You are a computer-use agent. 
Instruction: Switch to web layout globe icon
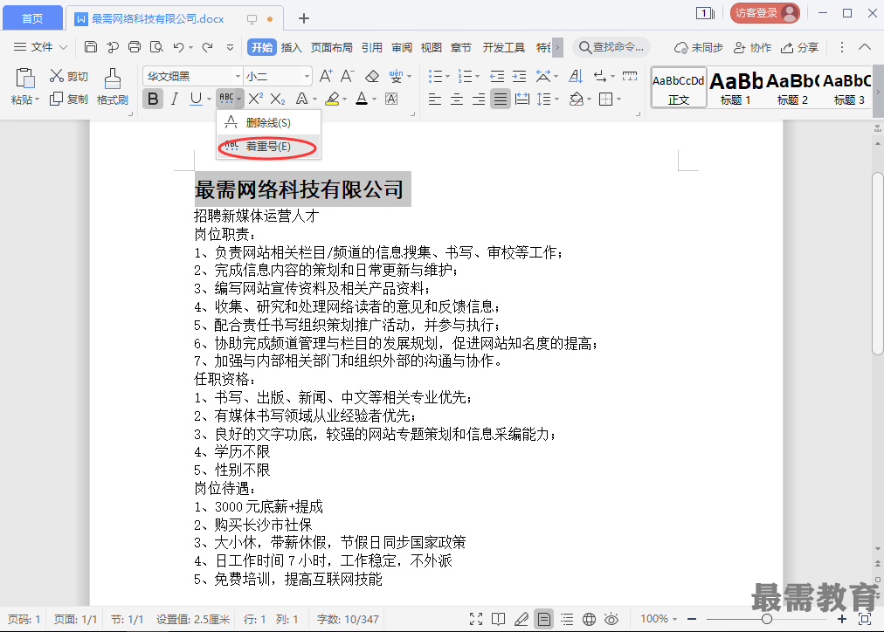tap(589, 619)
